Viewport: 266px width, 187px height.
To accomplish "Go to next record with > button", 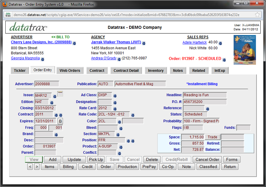I will 37,167.
